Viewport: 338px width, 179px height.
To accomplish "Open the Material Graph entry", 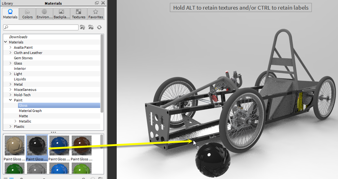I will (30, 110).
